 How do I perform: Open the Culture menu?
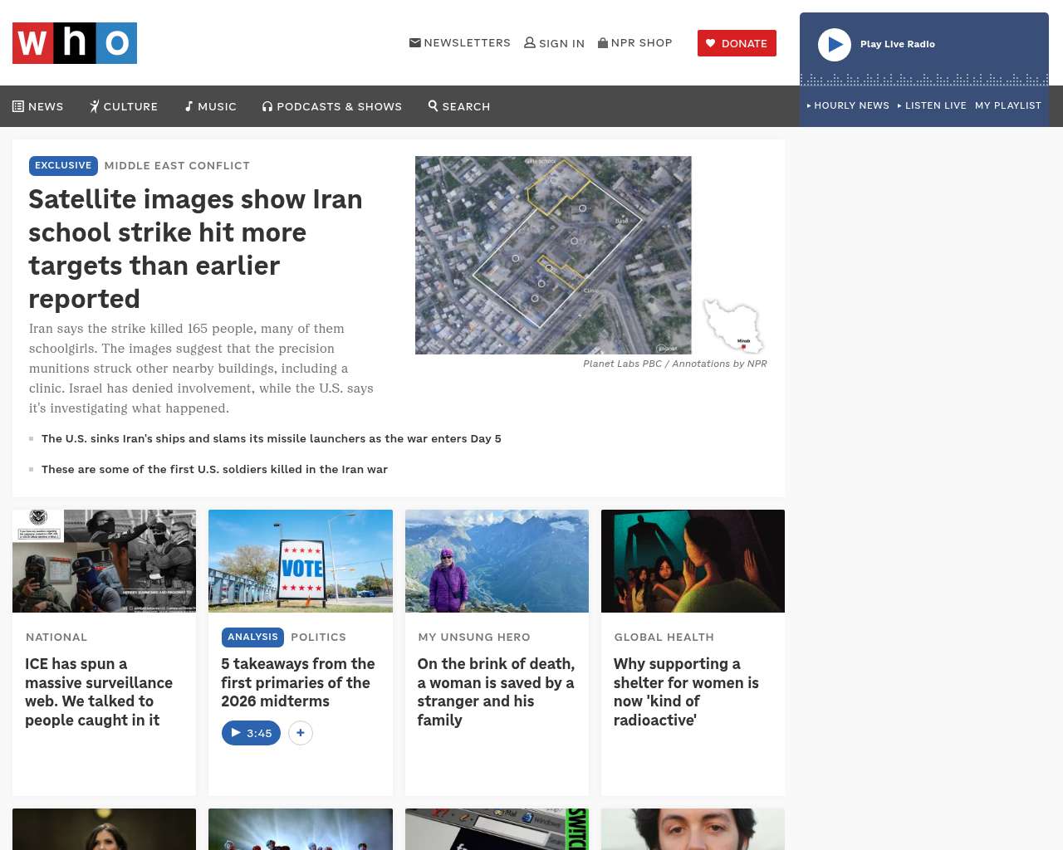click(x=124, y=106)
